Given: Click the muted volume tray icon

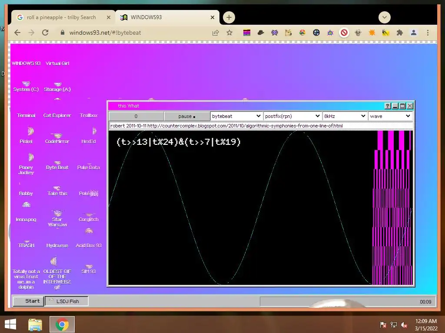Looking at the screenshot, I should point(404,324).
